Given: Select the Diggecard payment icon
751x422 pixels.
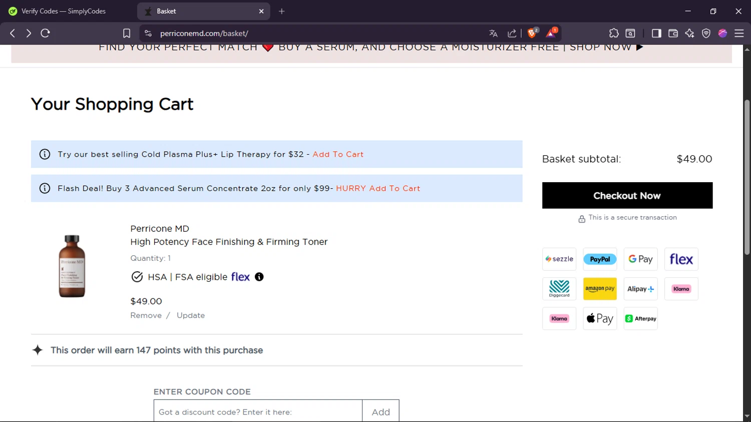Looking at the screenshot, I should (x=559, y=289).
